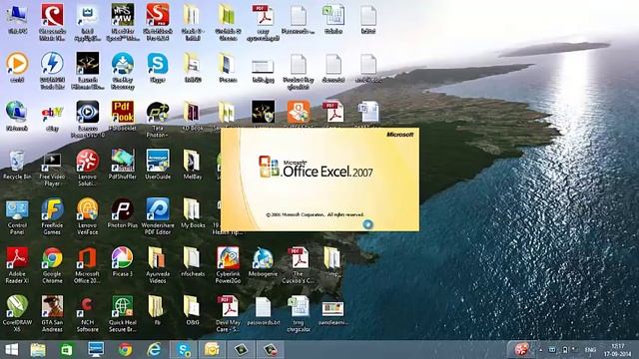Open the Windows Start button
Screen dimensions: 639x359
[11, 350]
